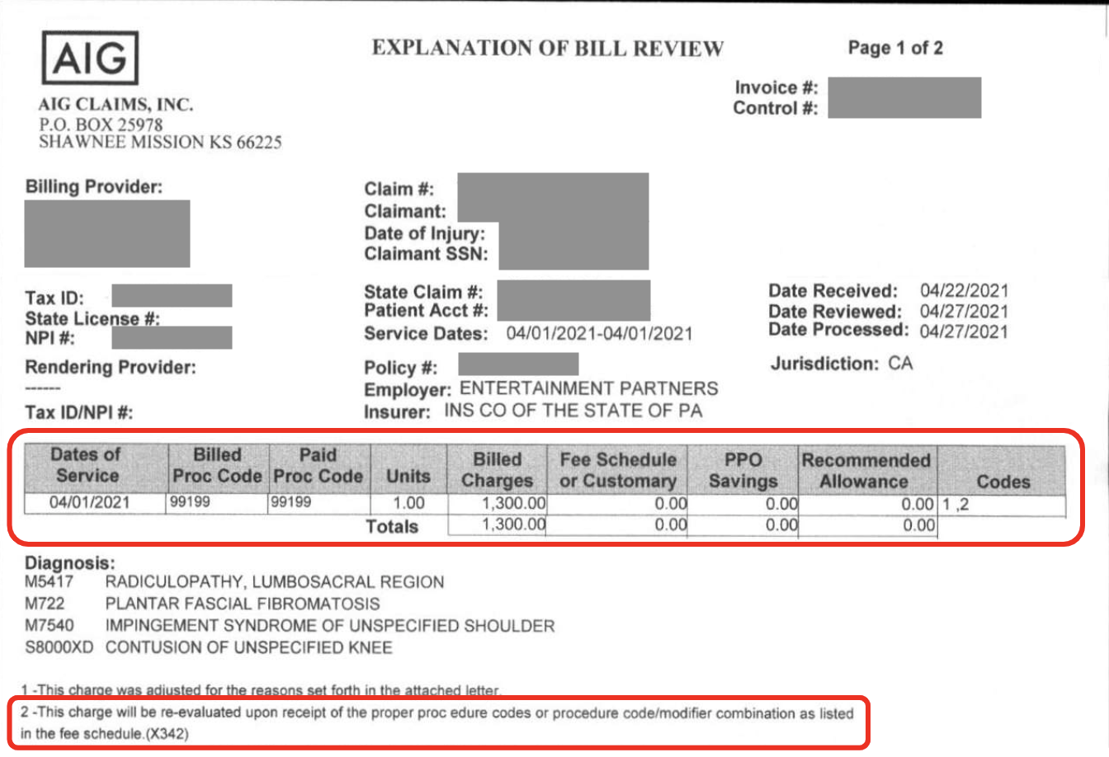Click diagnosis 'RADICULOPATHY, LUMBOSACRAL REGION'
The width and height of the screenshot is (1109, 757).
[x=275, y=582]
